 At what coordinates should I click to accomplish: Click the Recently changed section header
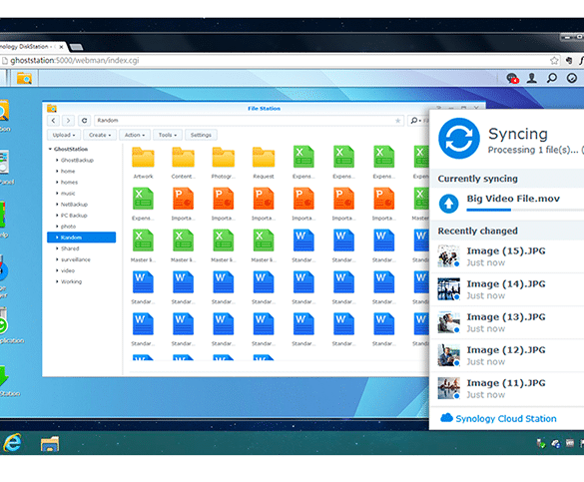point(507,231)
